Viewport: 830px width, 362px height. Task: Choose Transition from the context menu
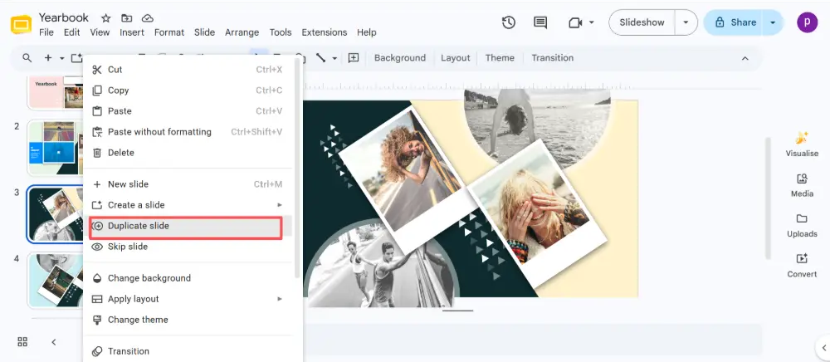pos(188,351)
